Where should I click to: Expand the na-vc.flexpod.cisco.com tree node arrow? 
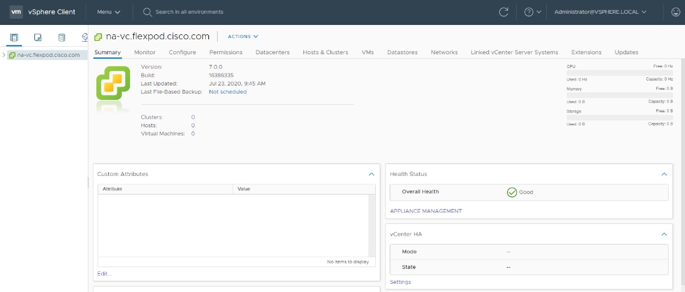click(x=4, y=55)
